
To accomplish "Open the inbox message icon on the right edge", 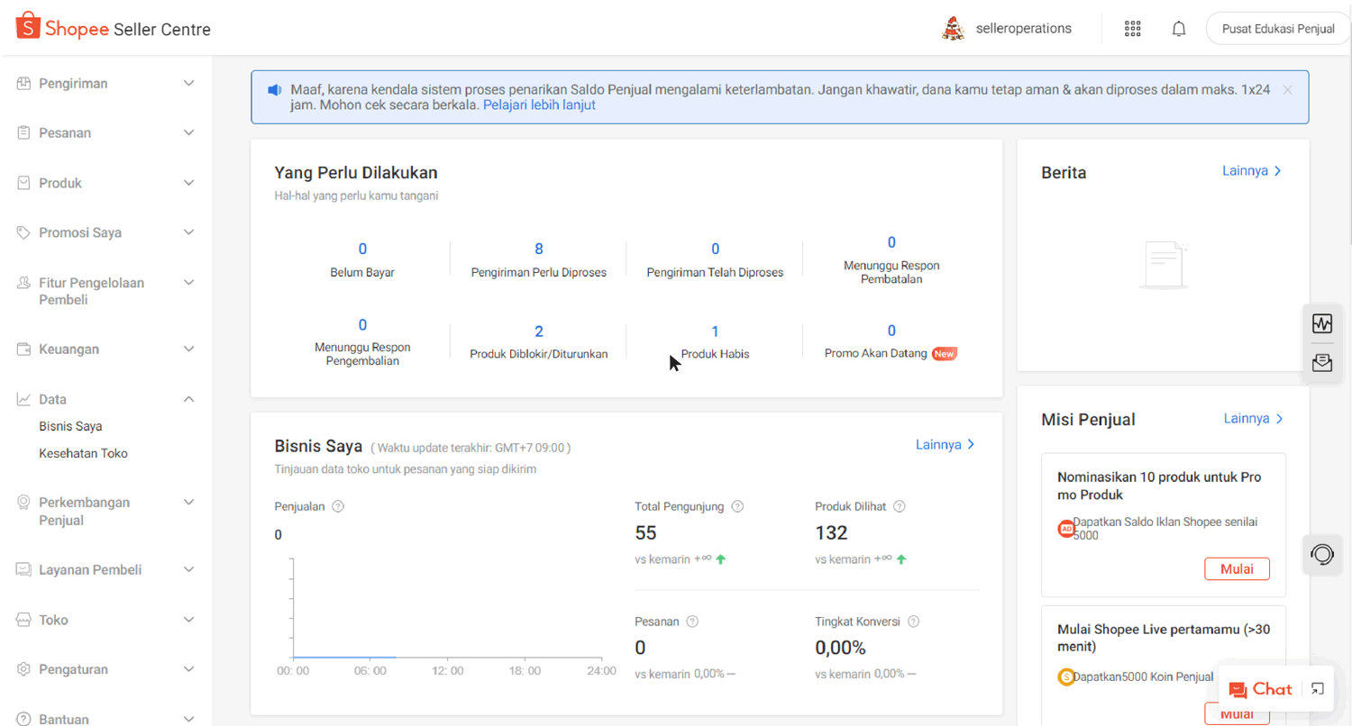I will click(1321, 362).
